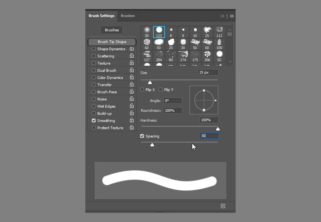This screenshot has width=321, height=222.
Task: Select the Brush Tip Shape section
Action: [x=111, y=42]
